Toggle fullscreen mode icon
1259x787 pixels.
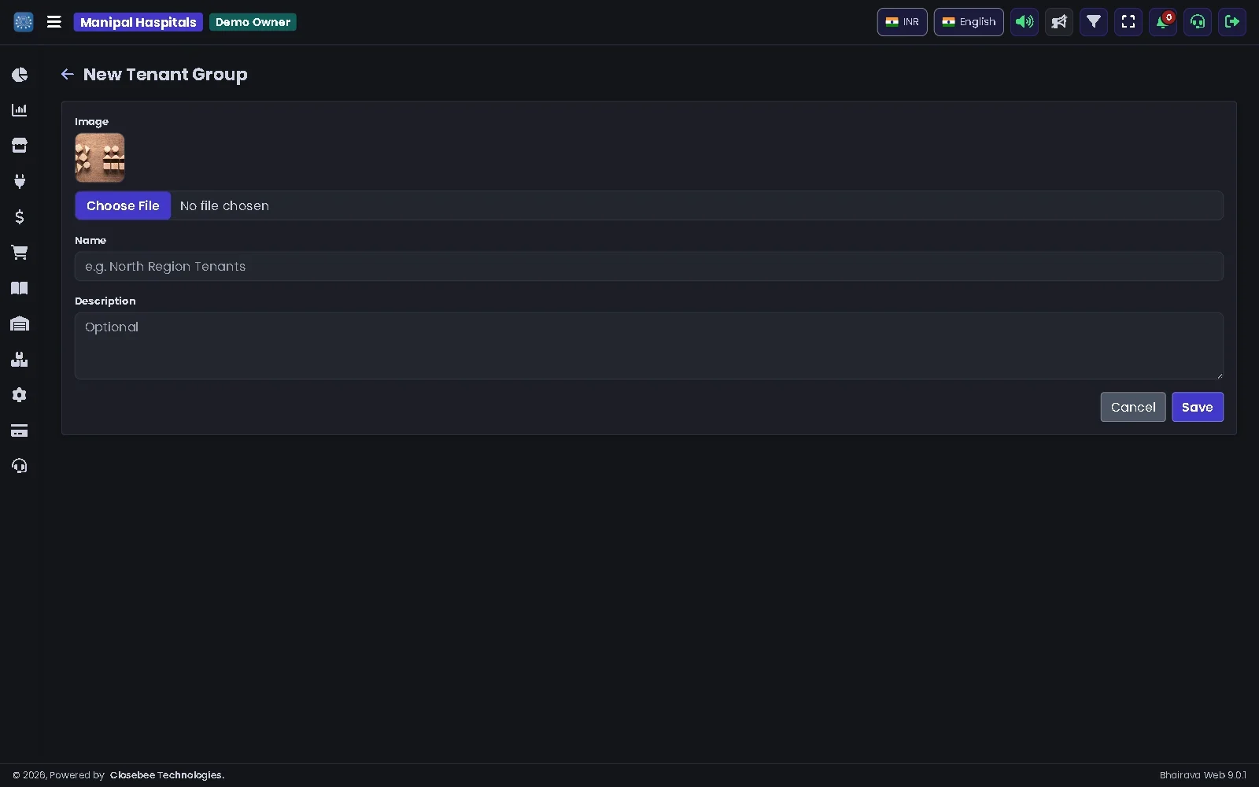coord(1128,22)
